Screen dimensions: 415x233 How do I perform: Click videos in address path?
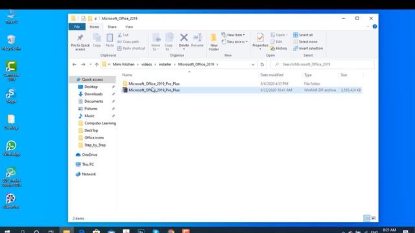(147, 64)
